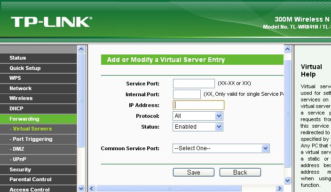Click the sidebar vertical scrollbar thumb
331x192 pixels.
(81, 100)
